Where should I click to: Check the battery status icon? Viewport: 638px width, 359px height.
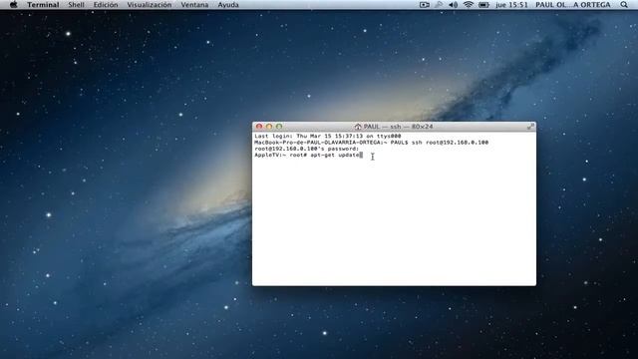pyautogui.click(x=483, y=5)
